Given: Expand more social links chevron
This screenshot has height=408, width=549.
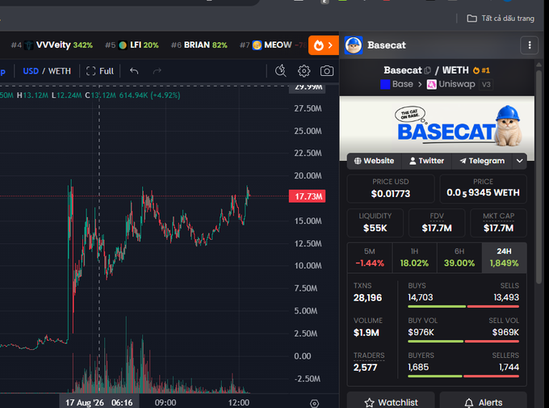Looking at the screenshot, I should [x=520, y=161].
